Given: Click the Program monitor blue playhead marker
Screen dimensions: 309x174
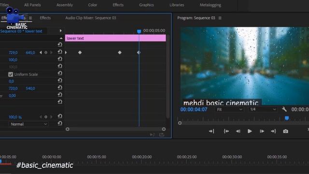Looking at the screenshot, I should (x=287, y=118).
